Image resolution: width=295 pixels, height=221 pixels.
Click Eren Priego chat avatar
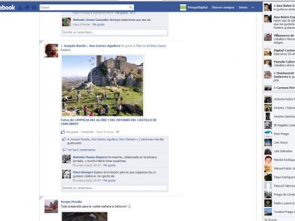click(x=268, y=134)
